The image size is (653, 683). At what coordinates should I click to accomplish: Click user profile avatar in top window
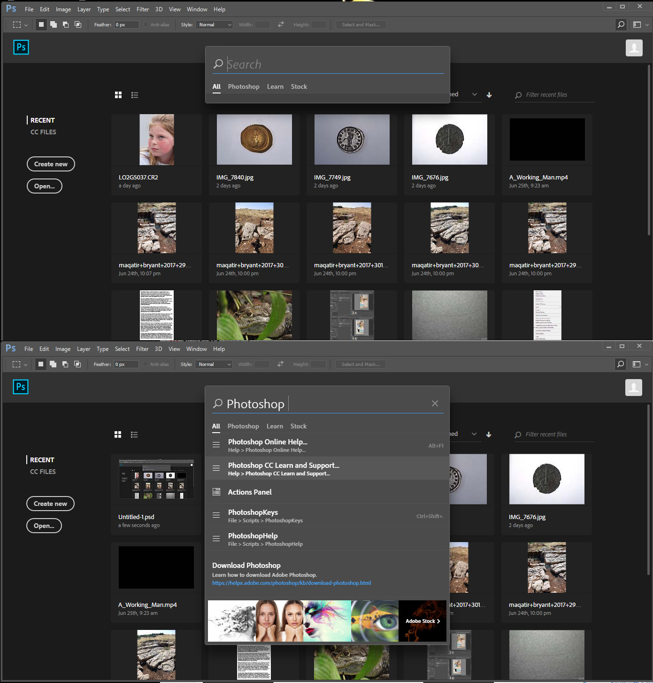coord(634,48)
